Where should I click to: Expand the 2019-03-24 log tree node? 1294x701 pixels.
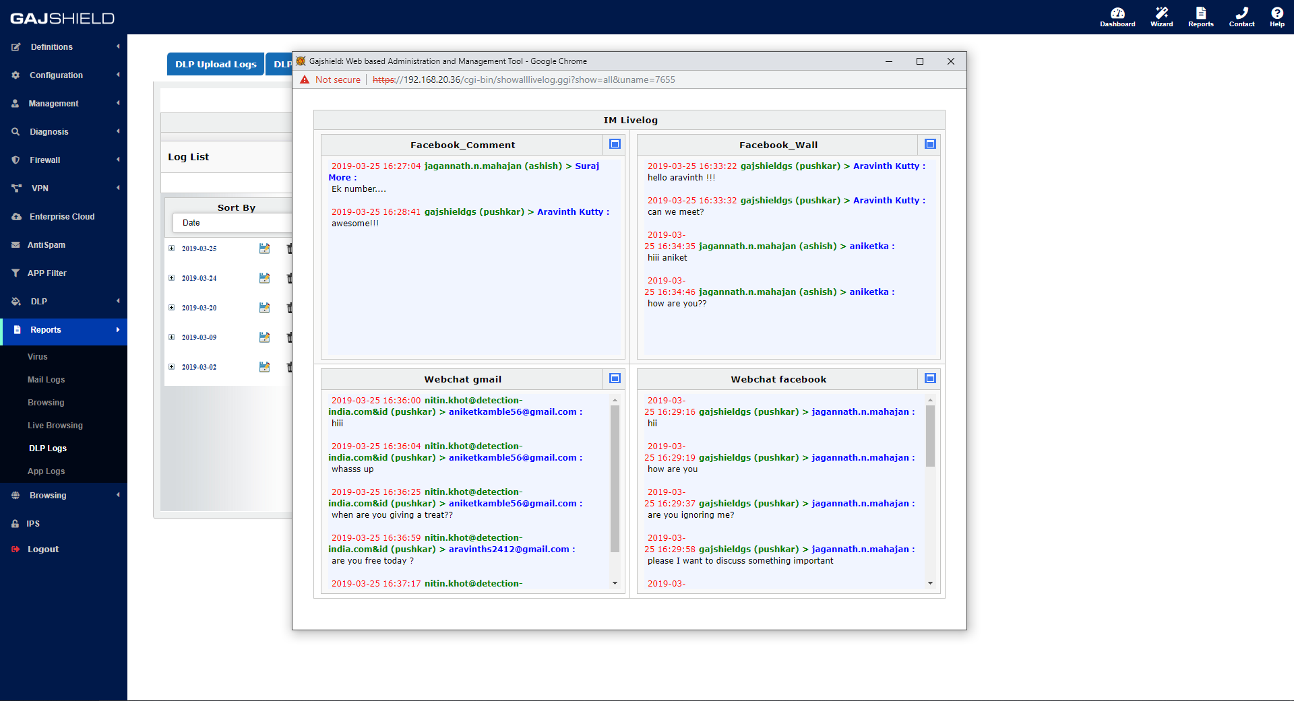click(171, 278)
